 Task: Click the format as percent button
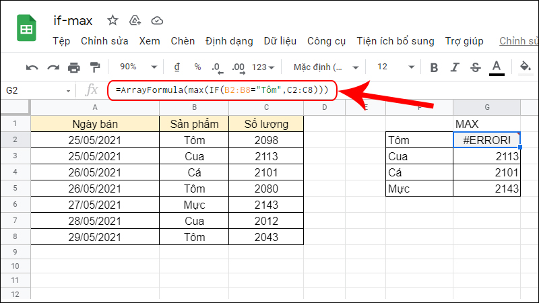coord(197,67)
